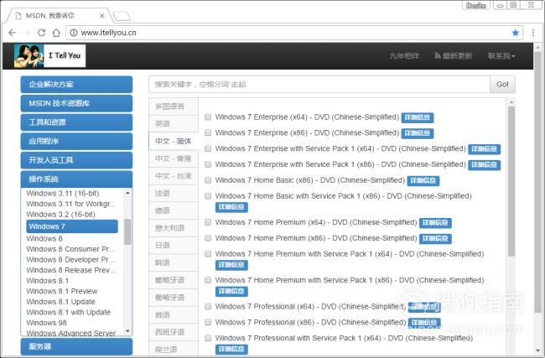Reload the page with the refresh icon

[x=41, y=33]
